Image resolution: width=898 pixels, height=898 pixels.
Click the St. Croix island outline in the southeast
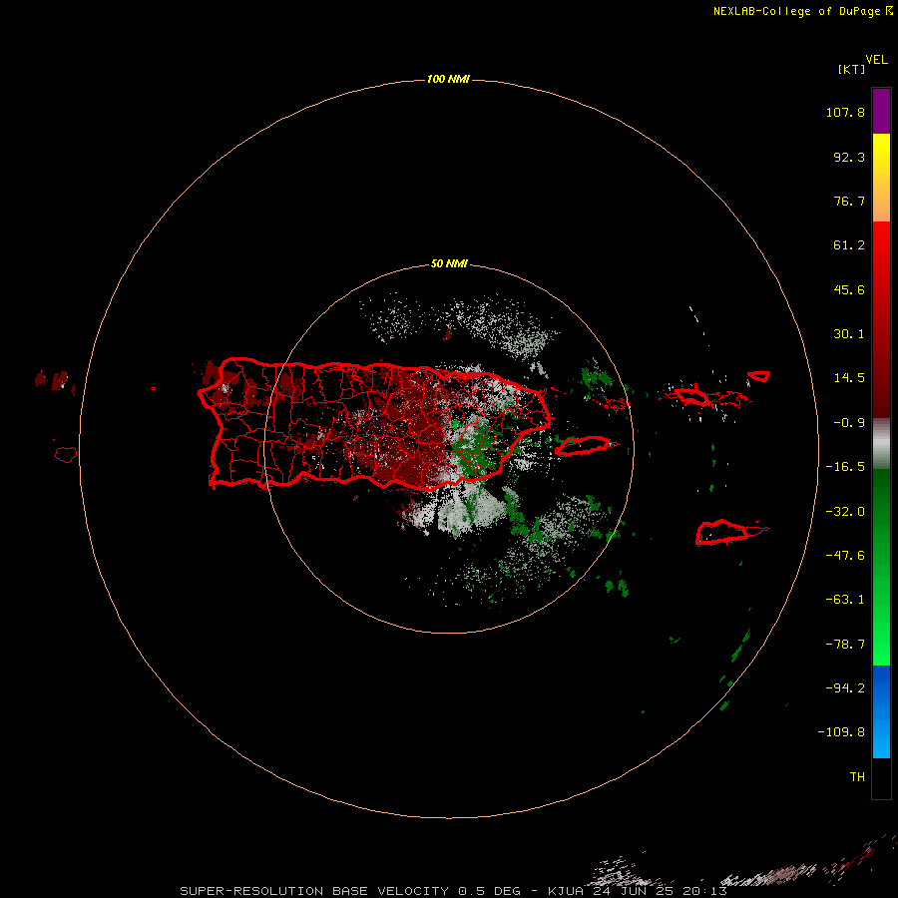pyautogui.click(x=730, y=532)
